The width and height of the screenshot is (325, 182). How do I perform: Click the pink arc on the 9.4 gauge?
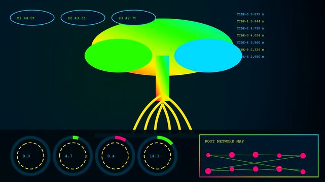[x=121, y=138]
